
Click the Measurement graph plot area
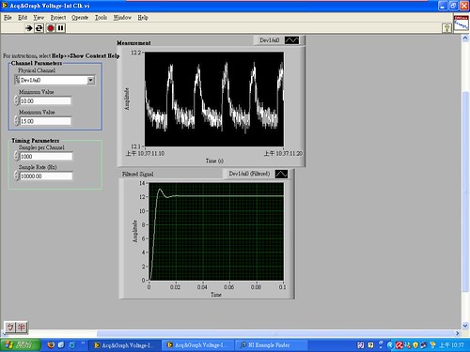coord(214,99)
